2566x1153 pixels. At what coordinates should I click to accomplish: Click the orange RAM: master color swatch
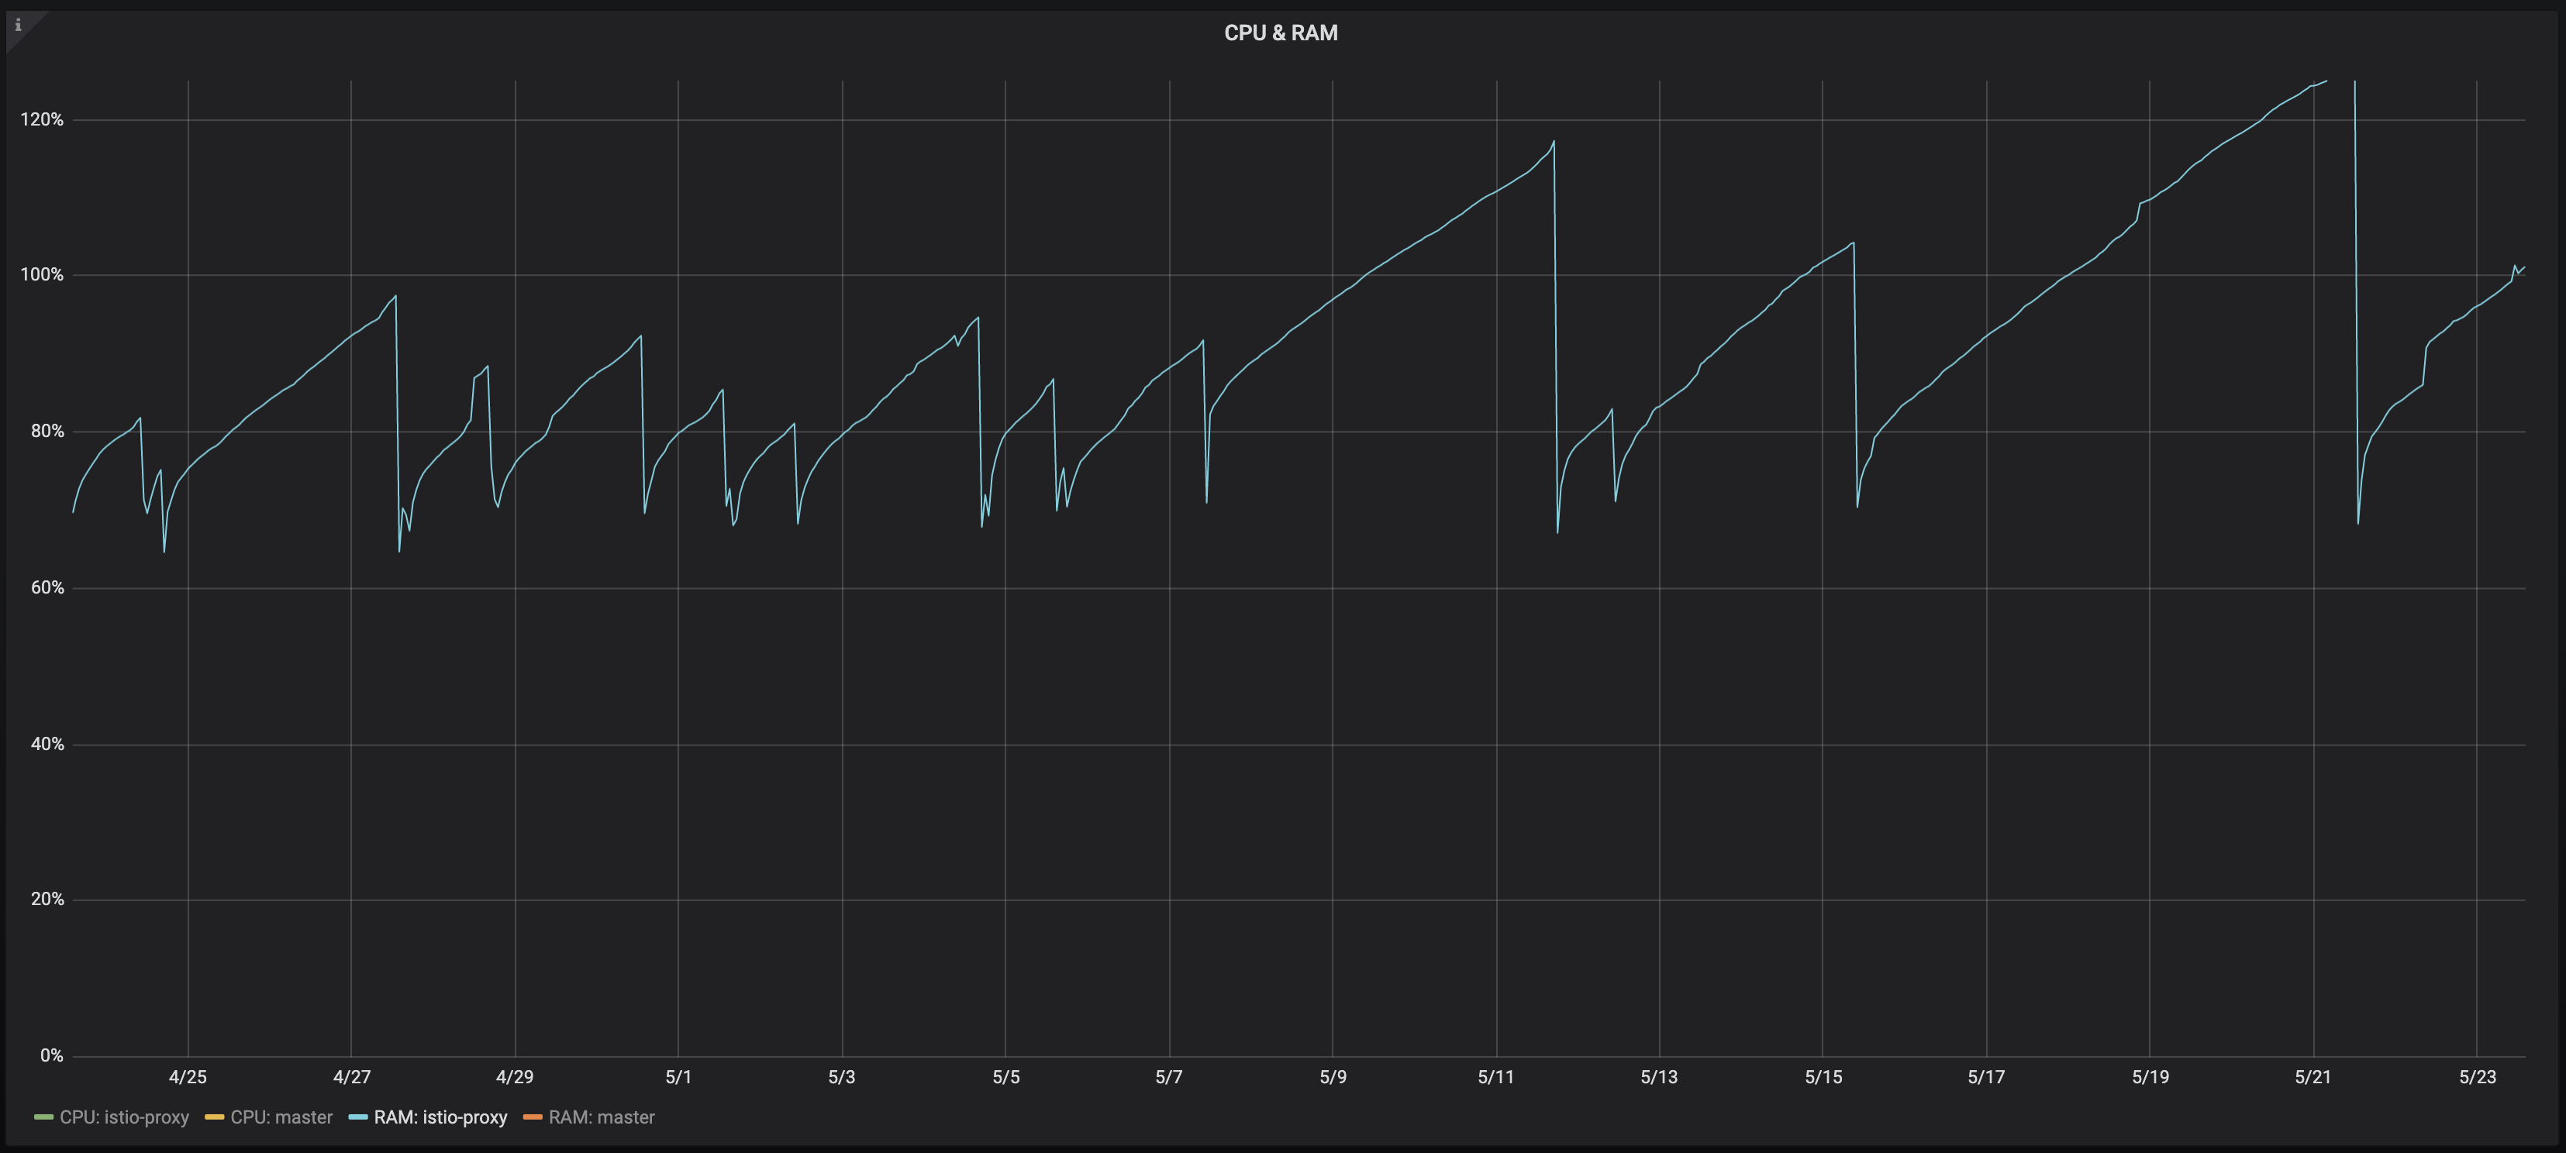pyautogui.click(x=533, y=1117)
